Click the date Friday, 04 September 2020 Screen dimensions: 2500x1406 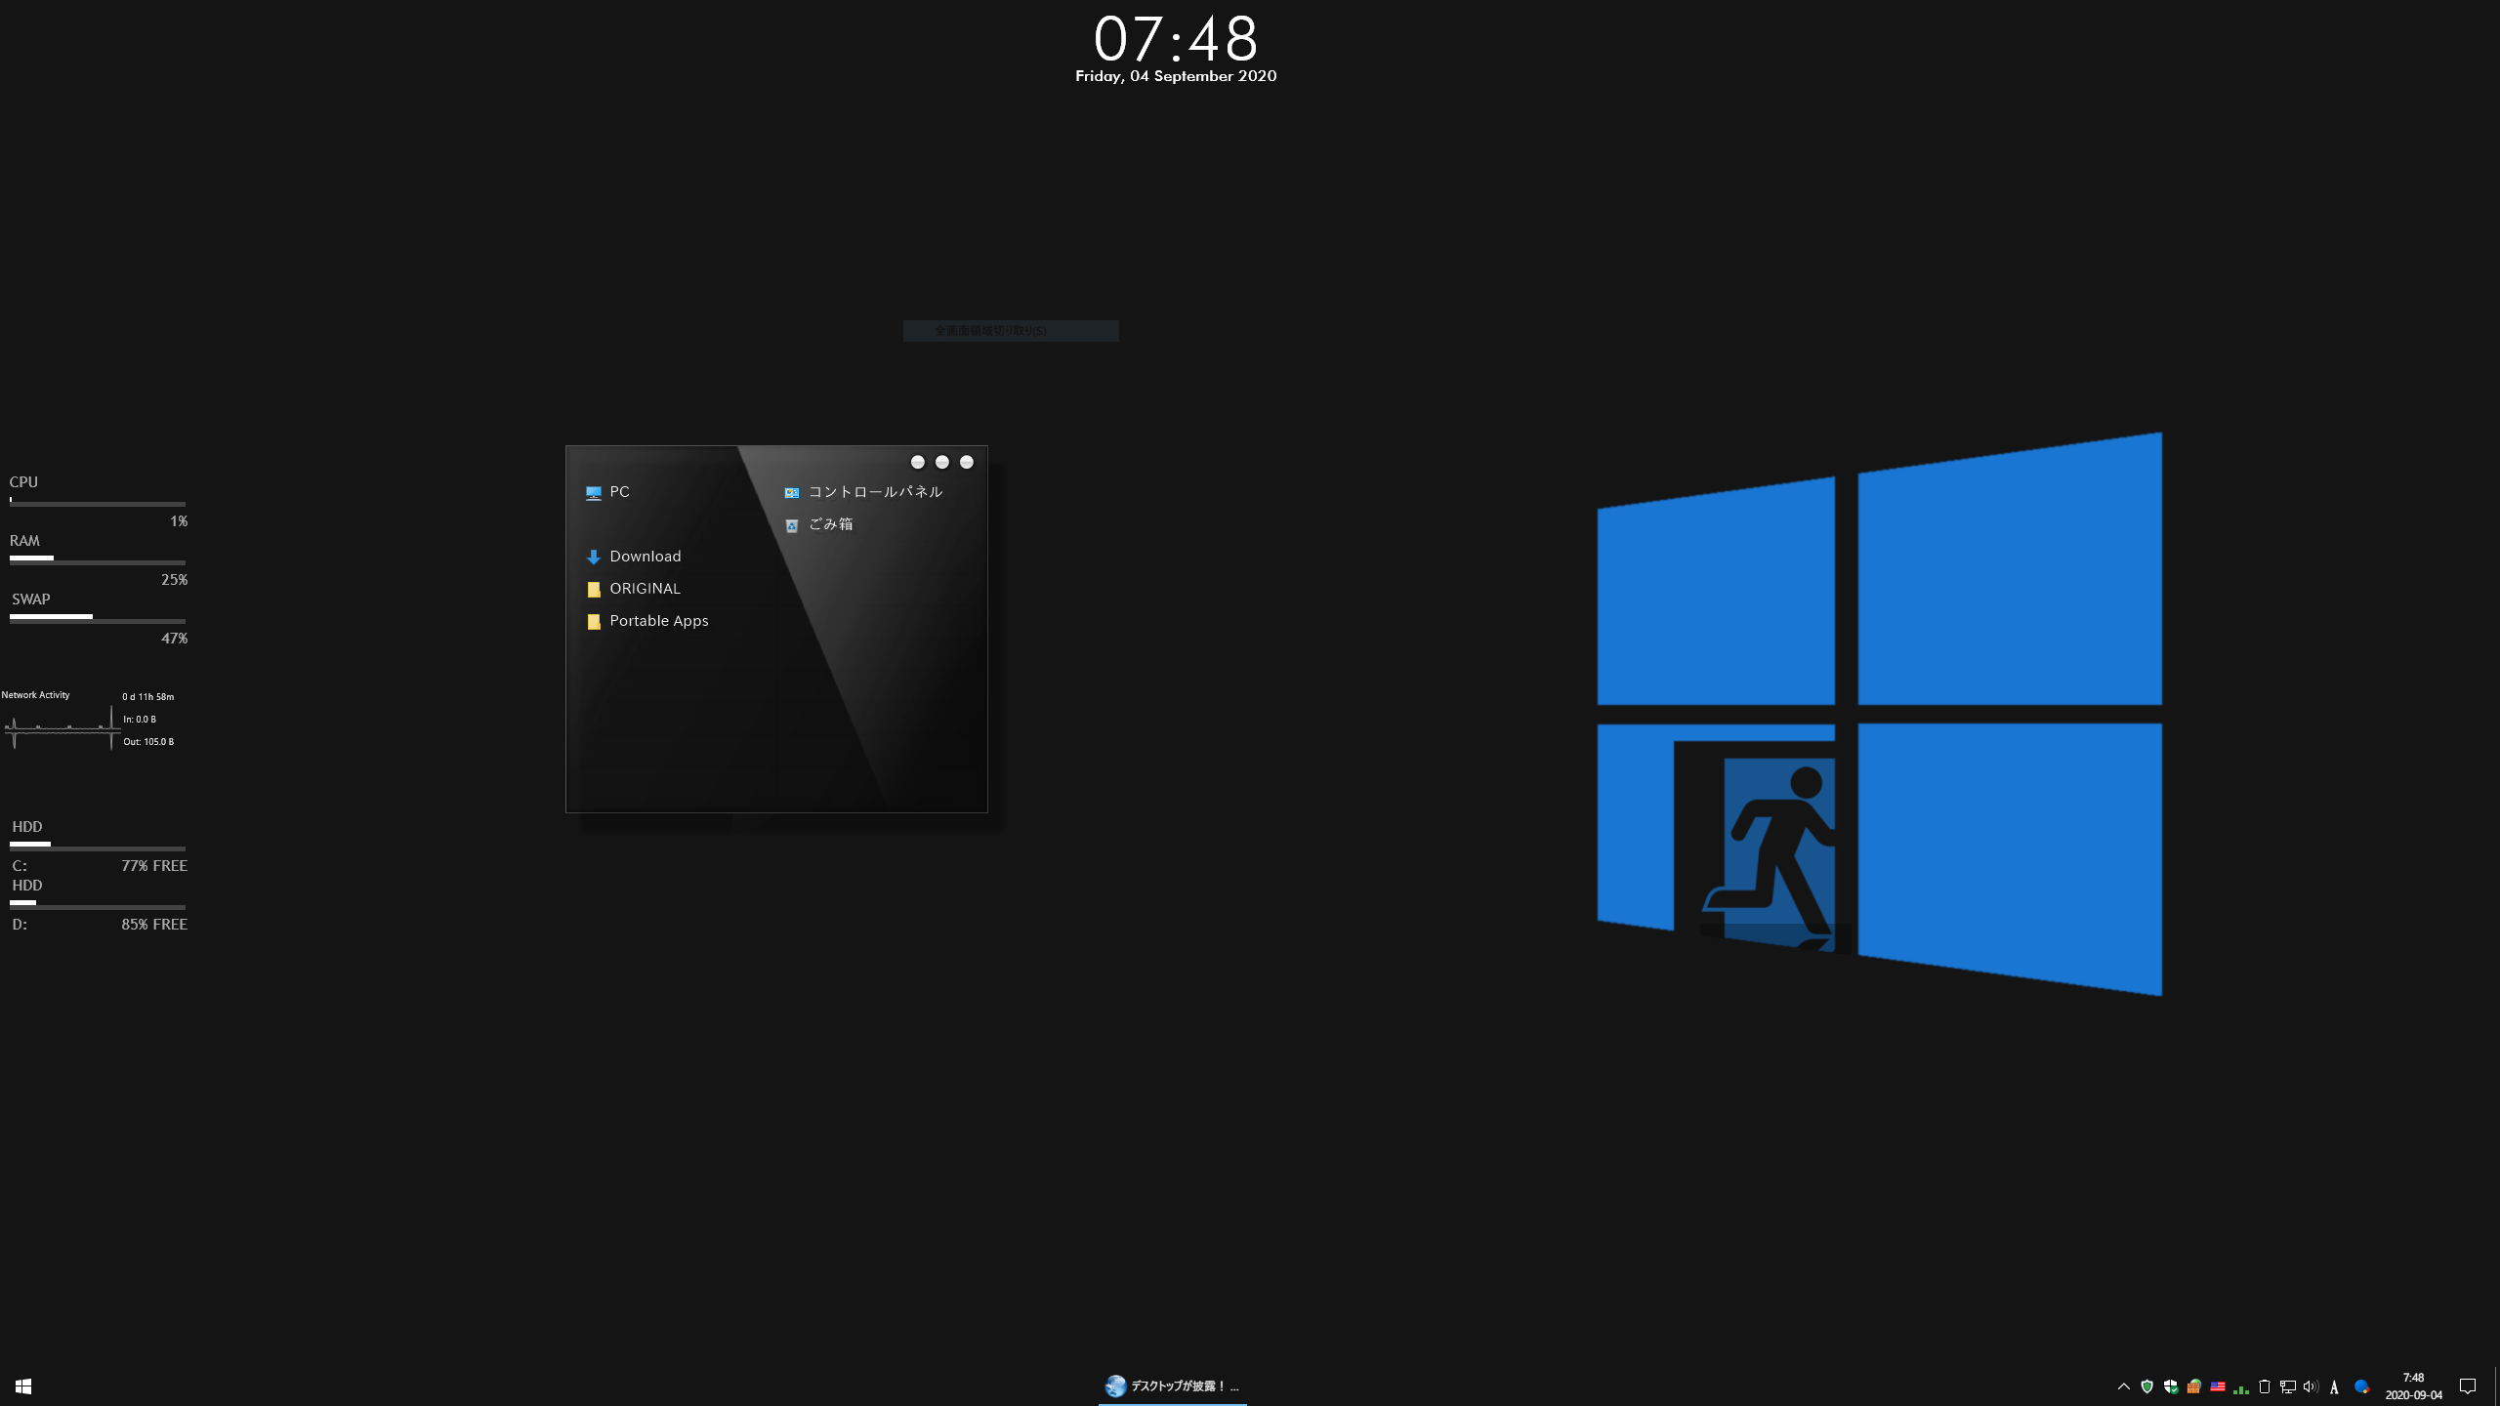point(1176,76)
